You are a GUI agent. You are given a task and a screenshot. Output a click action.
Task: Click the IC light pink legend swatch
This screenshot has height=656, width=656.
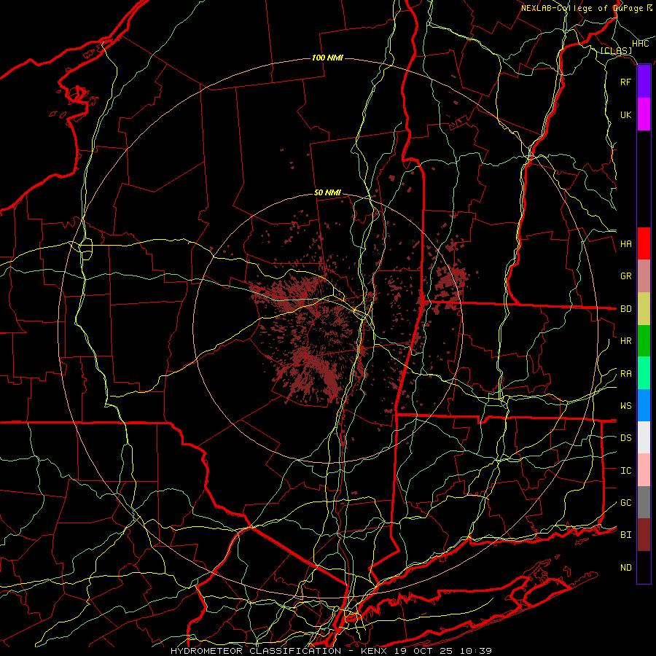(x=644, y=470)
